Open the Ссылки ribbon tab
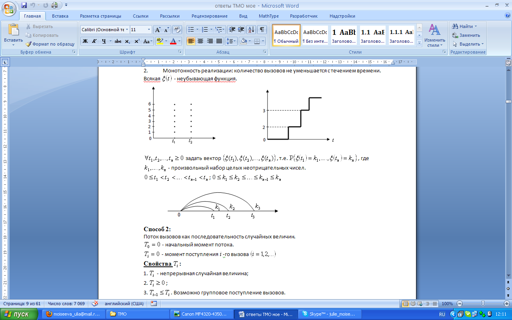The image size is (512, 320). [x=140, y=16]
